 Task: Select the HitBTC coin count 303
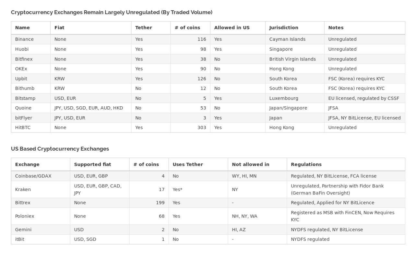pos(202,128)
